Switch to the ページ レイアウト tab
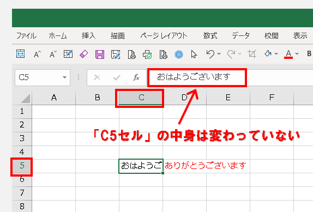The height and width of the screenshot is (212, 313). pos(164,36)
